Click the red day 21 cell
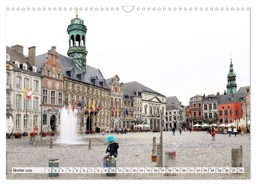256x185 pixels. point(191,170)
